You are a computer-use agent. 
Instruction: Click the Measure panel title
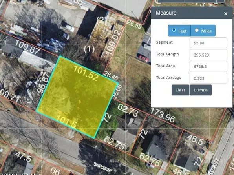point(166,13)
